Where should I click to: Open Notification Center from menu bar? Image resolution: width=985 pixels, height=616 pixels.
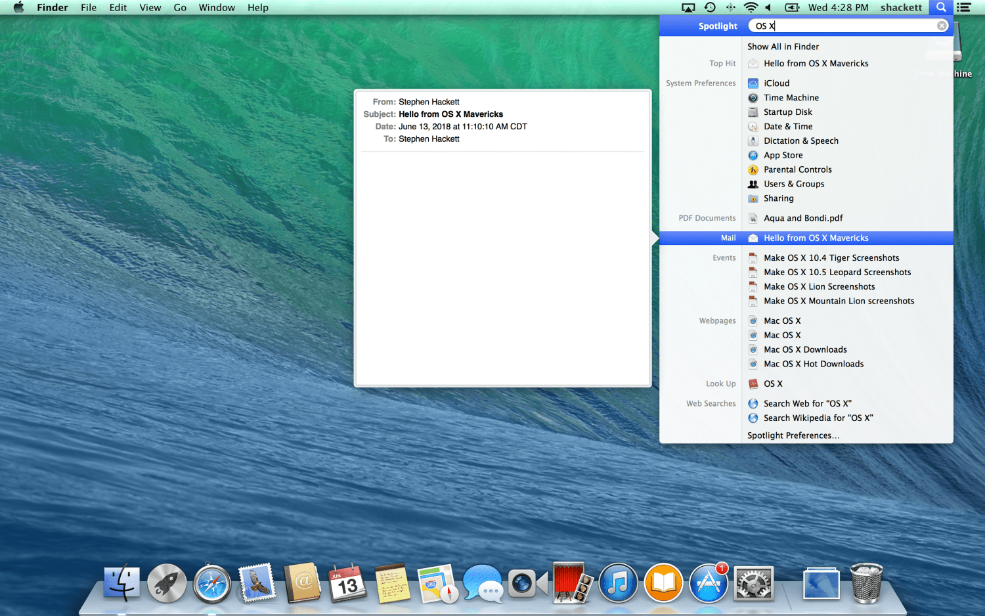pos(964,7)
